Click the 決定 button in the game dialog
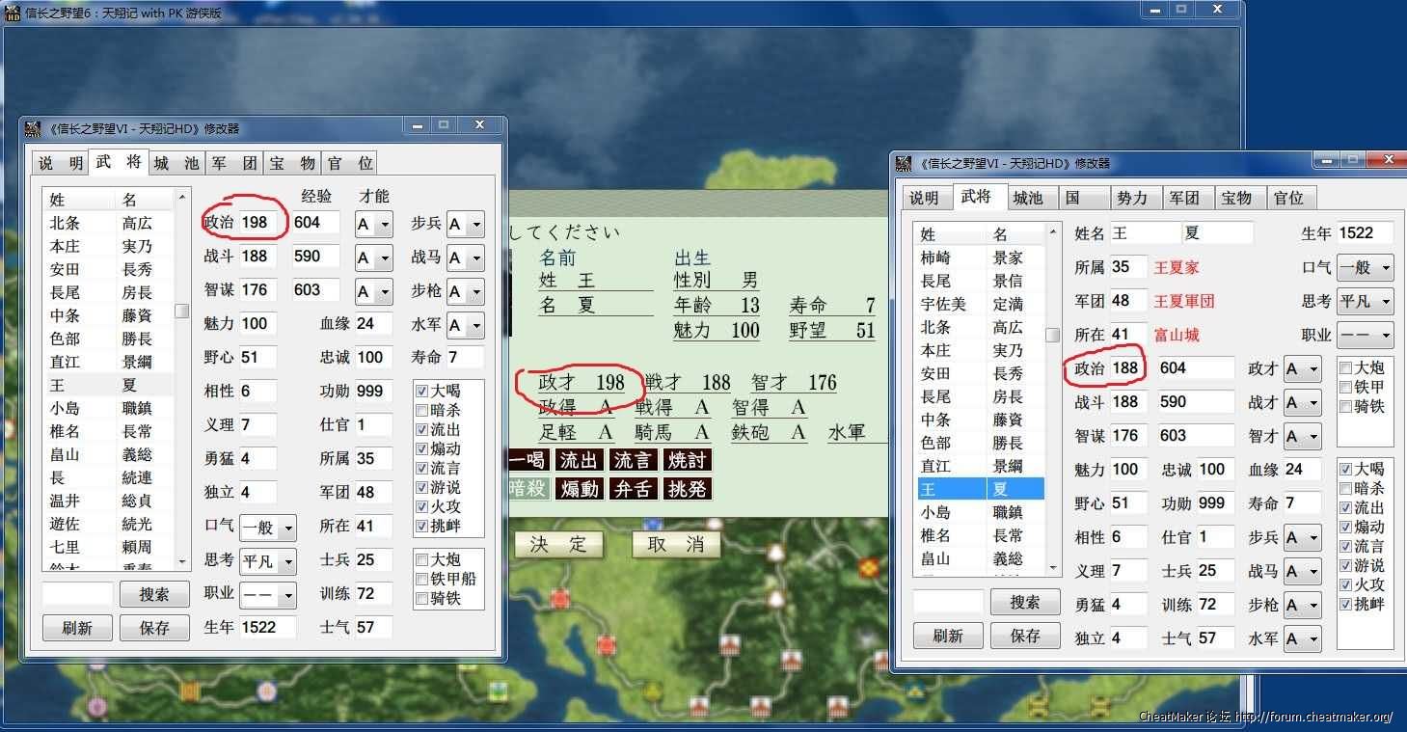 (x=557, y=544)
